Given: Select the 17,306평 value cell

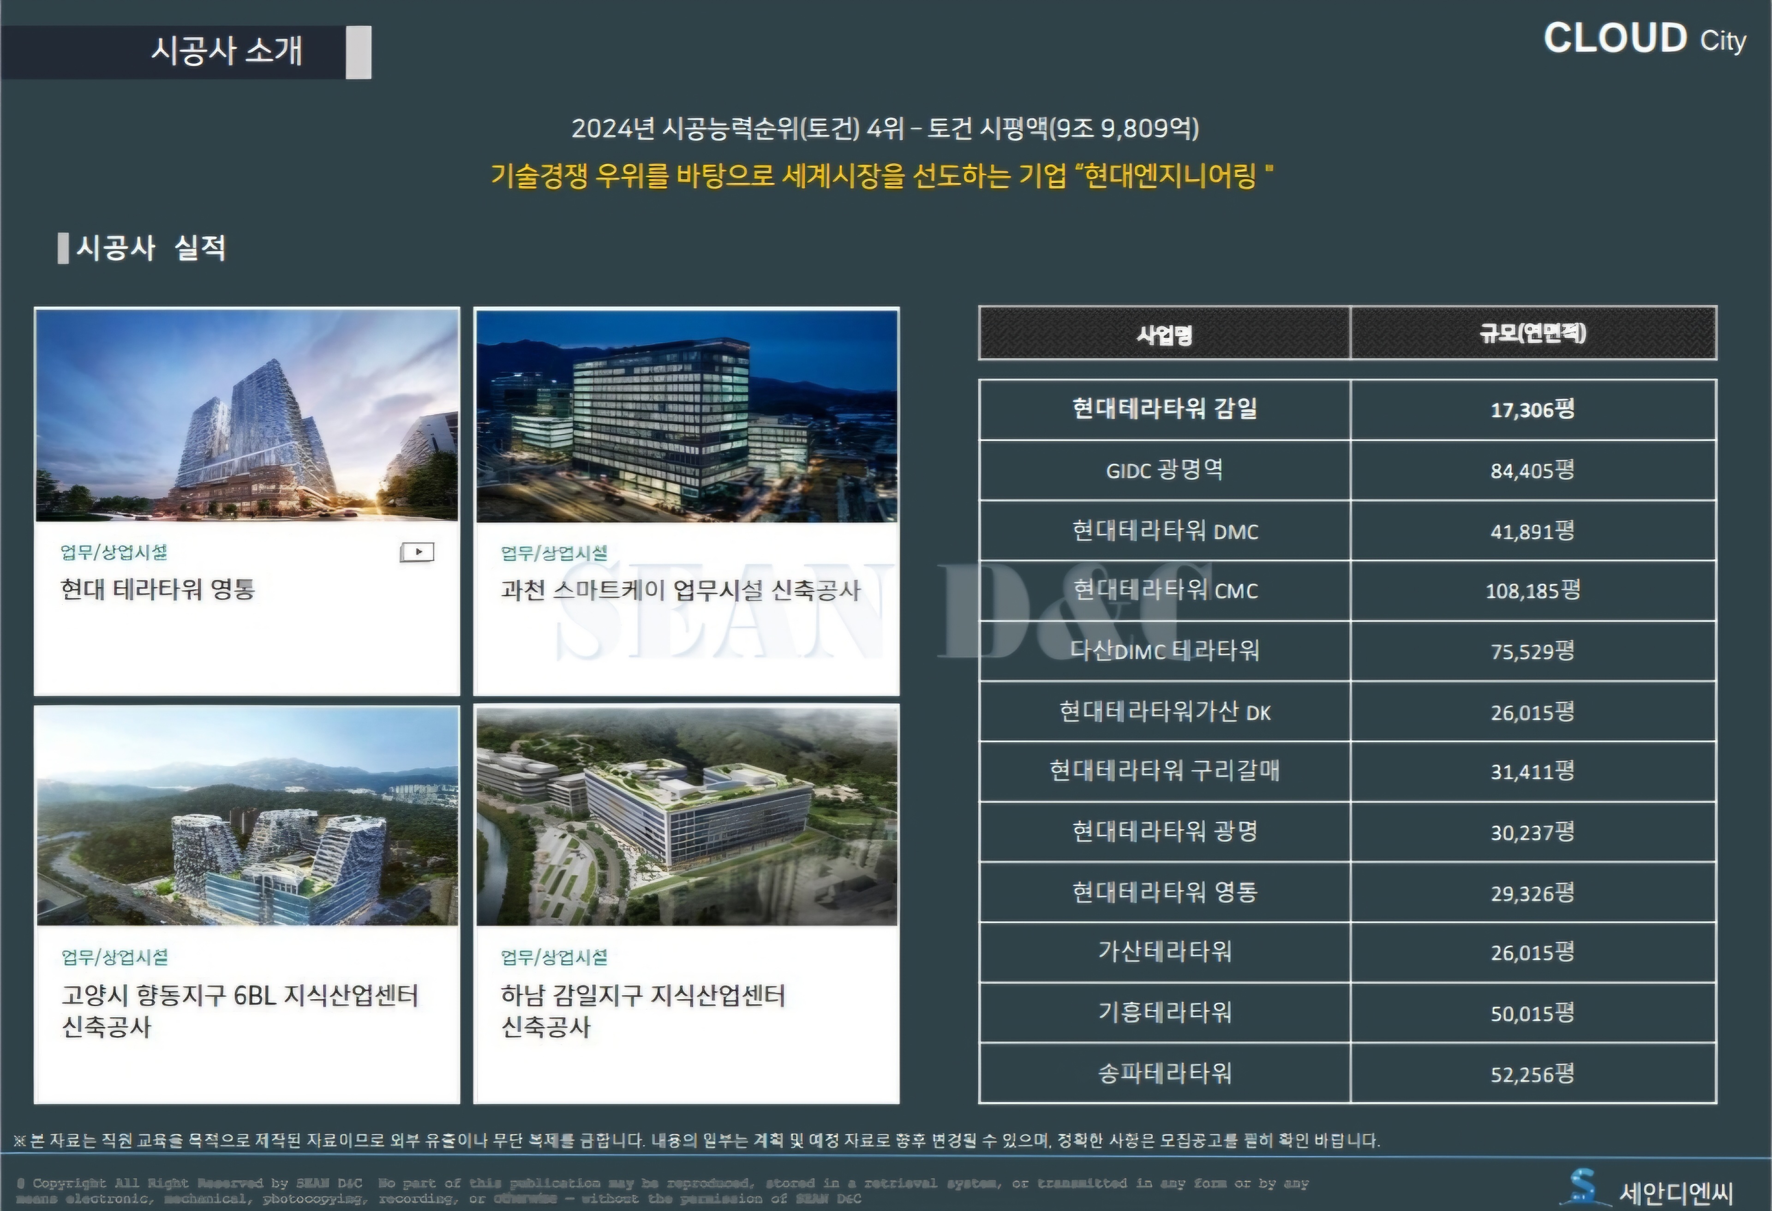Looking at the screenshot, I should click(1533, 409).
